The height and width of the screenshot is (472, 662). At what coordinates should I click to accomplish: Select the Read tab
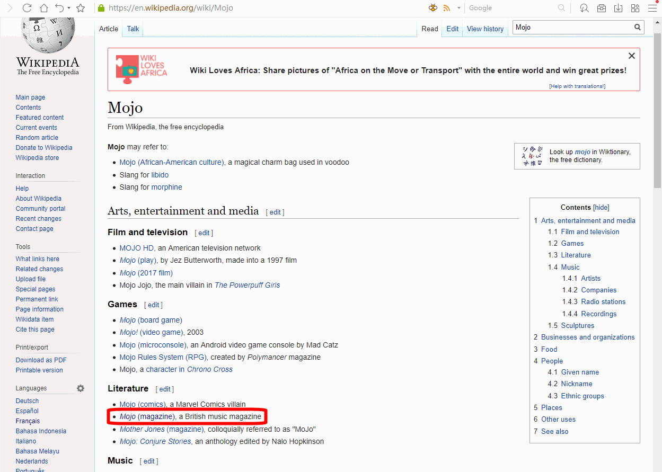pos(430,29)
